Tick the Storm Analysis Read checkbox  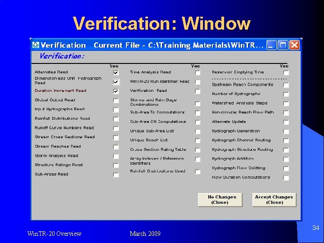116,156
